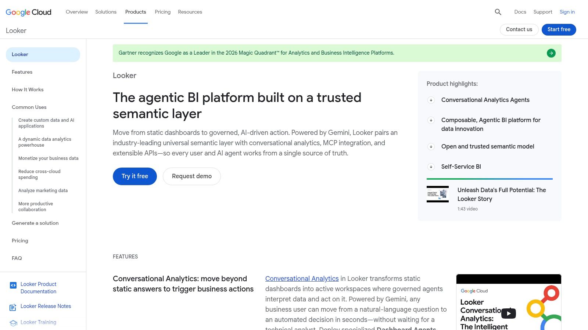Select Common Uses in sidebar
Image resolution: width=588 pixels, height=330 pixels.
pyautogui.click(x=29, y=107)
